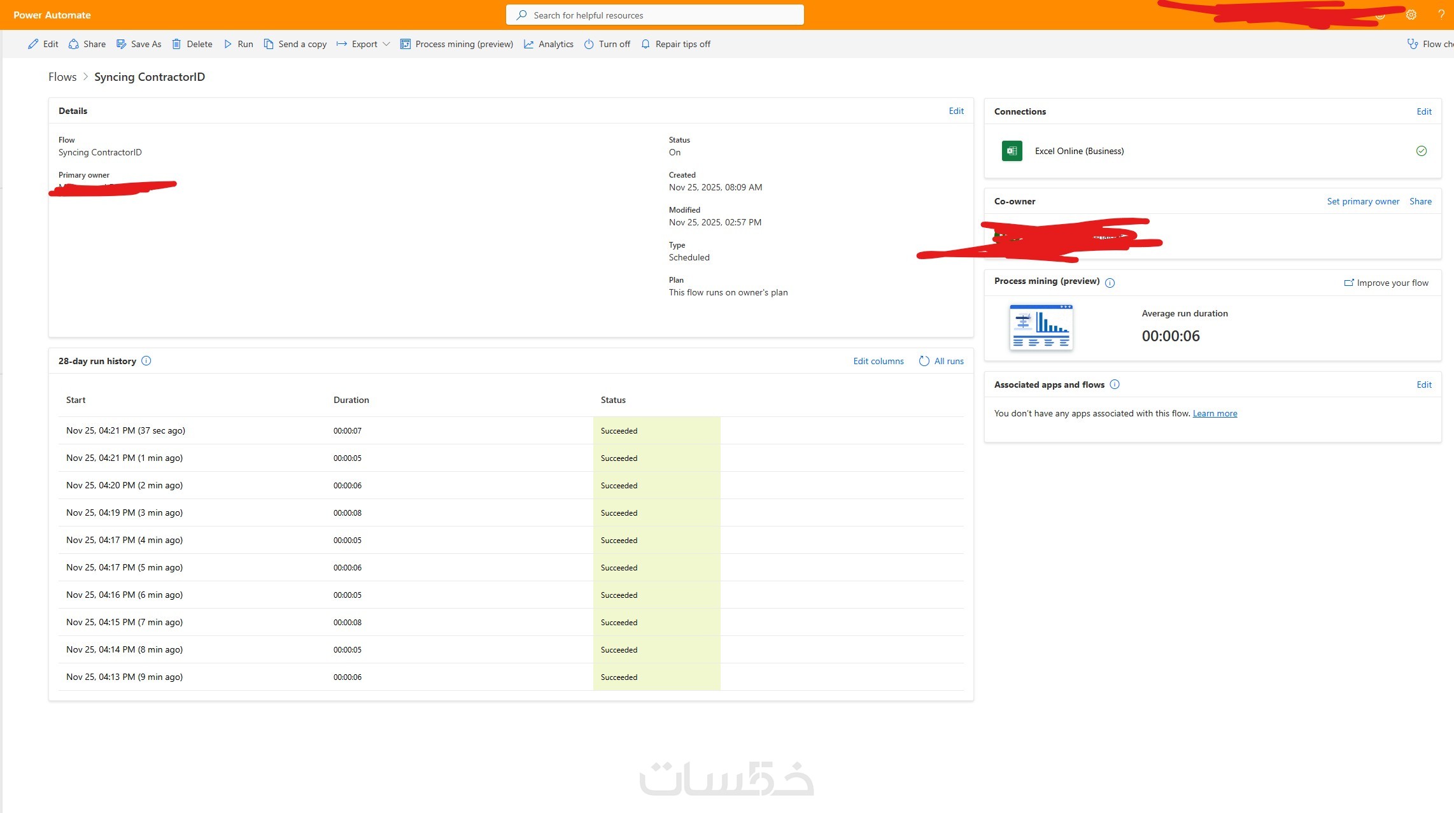Click the Excel Online connection icon
Screen dimensions: 1454x813
[x=1012, y=151]
